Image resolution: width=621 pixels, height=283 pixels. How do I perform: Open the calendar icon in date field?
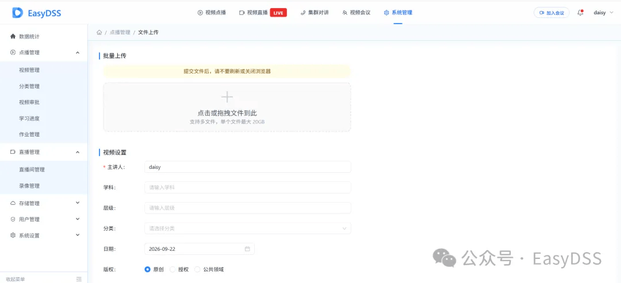click(247, 249)
